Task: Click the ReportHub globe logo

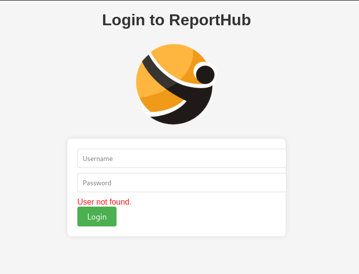Action: click(x=176, y=84)
